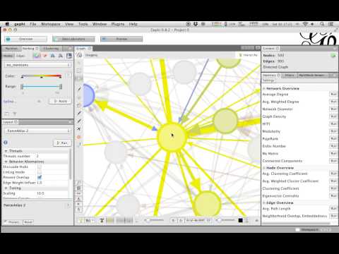Image resolution: width=339 pixels, height=254 pixels.
Task: Click the edge thickness slider
Action: (155, 220)
